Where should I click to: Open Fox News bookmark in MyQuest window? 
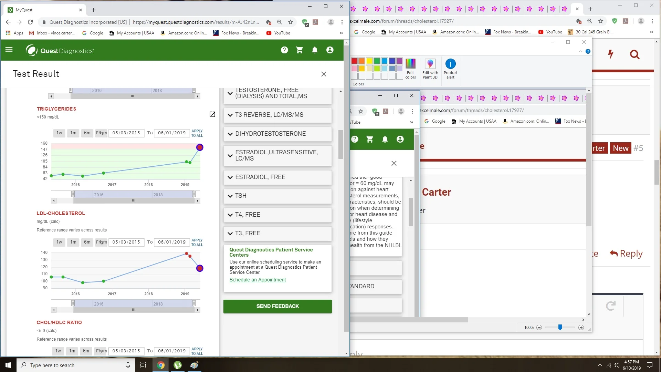pyautogui.click(x=236, y=33)
